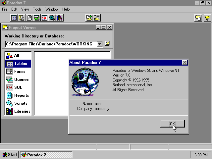Click OK in About Paradox 7 dialog
The image size is (212, 159).
172,124
